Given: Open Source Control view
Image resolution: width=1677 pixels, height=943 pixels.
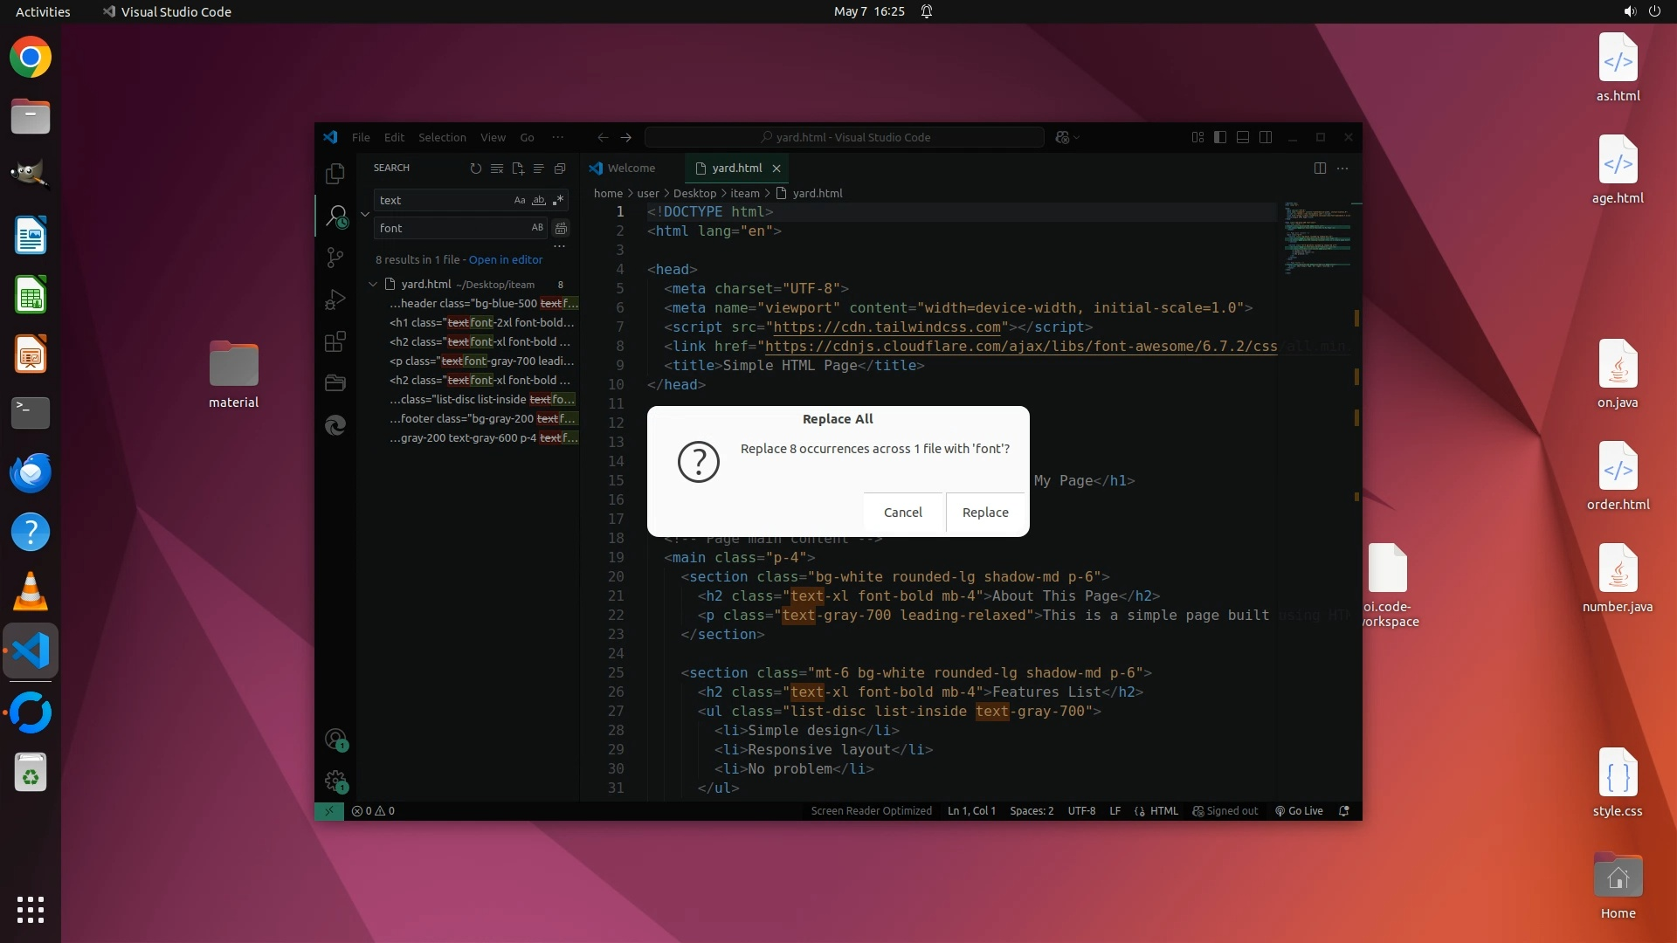Looking at the screenshot, I should [335, 258].
